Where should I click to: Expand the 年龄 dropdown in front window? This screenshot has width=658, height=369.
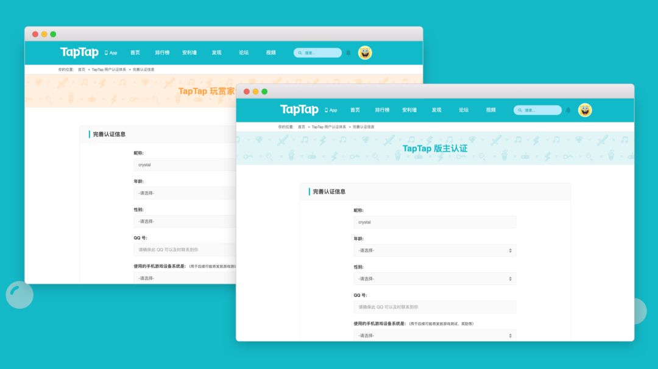(435, 250)
